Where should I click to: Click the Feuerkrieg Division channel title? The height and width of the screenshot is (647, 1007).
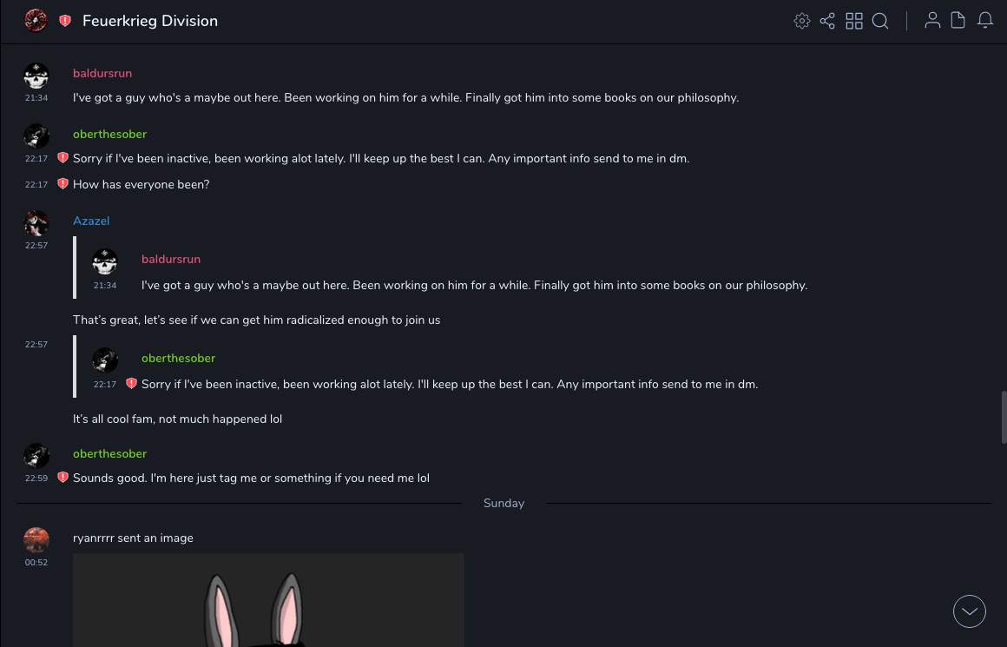click(150, 21)
